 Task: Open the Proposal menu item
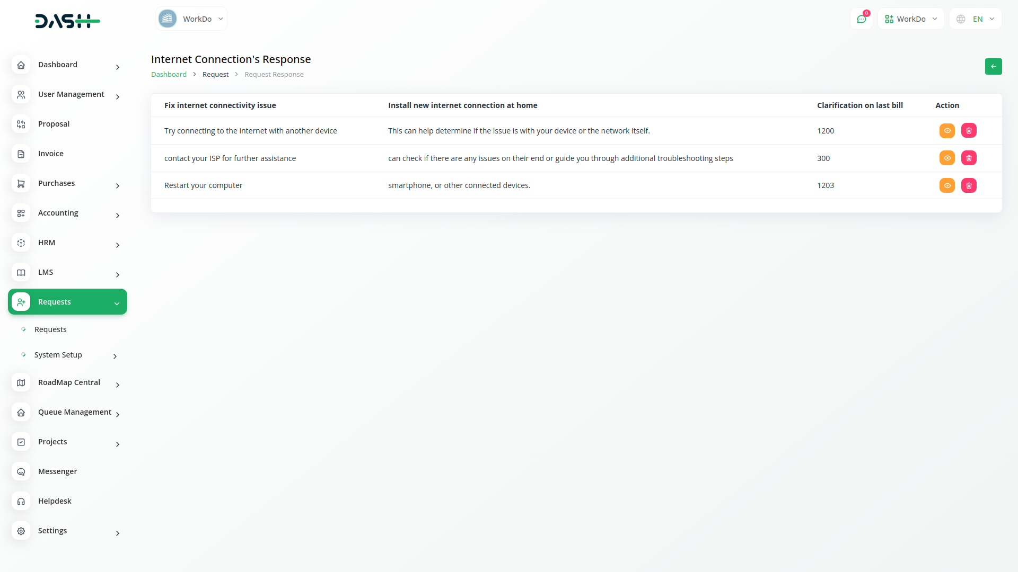pyautogui.click(x=54, y=124)
